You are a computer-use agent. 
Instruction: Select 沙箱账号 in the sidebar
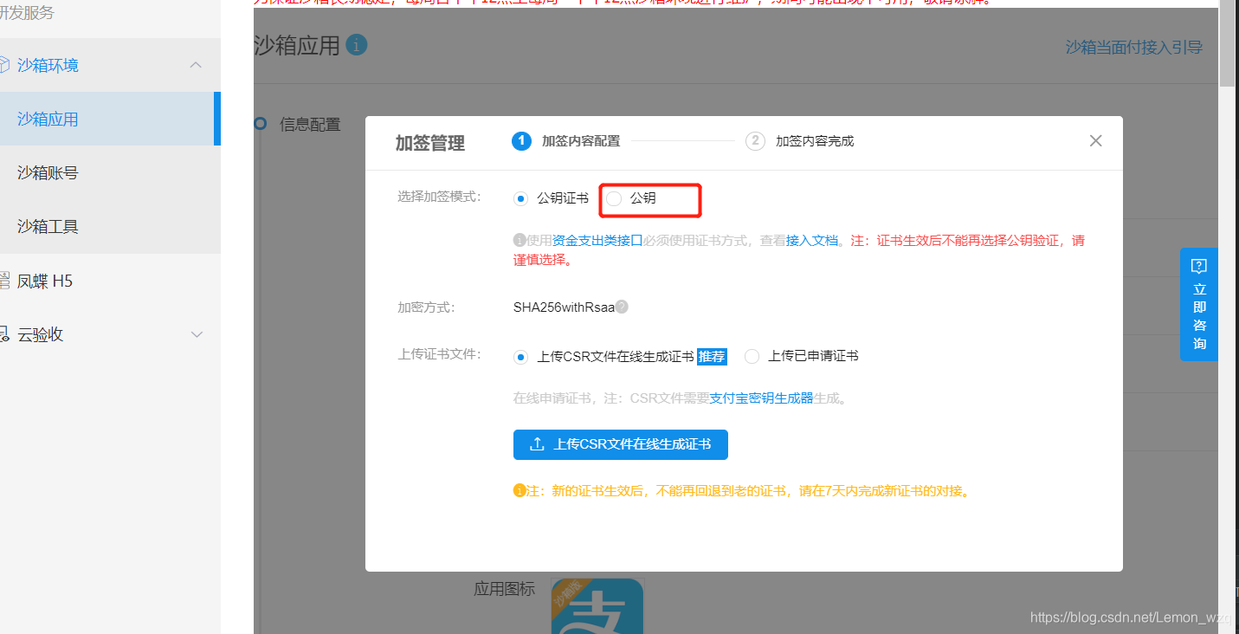(x=110, y=172)
